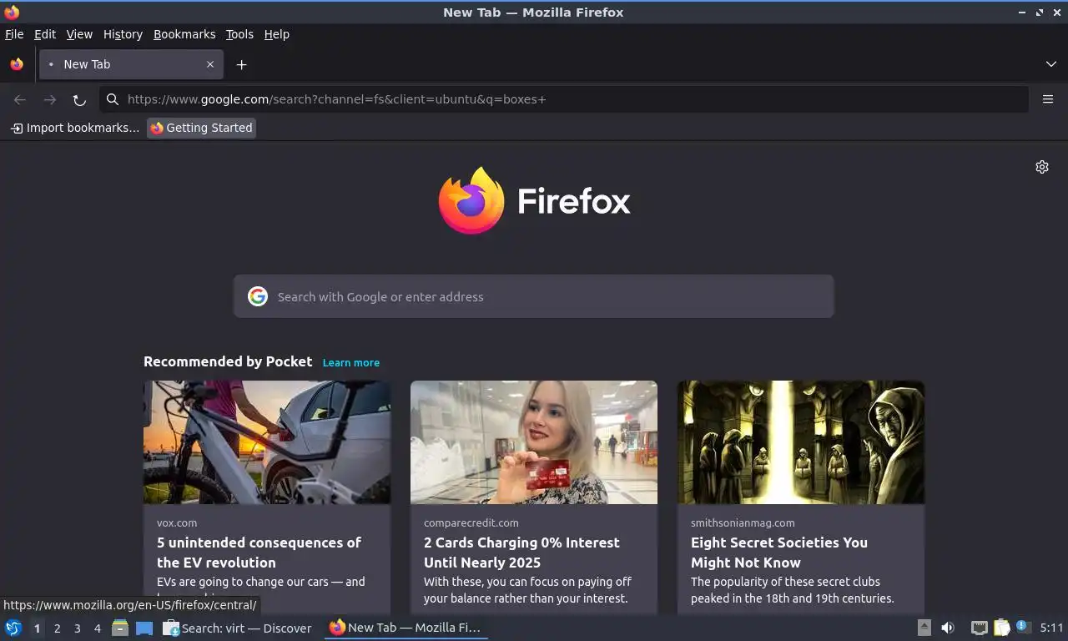Click the blue show desktop taskbar icon
This screenshot has height=641, width=1068.
coord(144,628)
